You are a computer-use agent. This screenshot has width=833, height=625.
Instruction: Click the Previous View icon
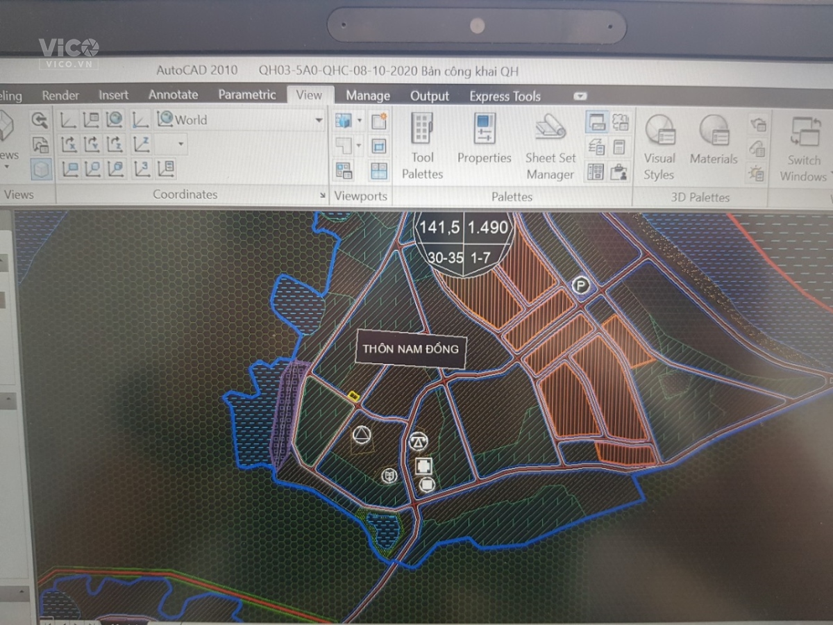[x=40, y=119]
